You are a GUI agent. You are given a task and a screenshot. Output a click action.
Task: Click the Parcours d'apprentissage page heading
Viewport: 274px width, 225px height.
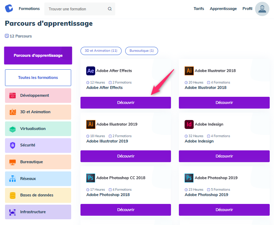click(x=49, y=23)
